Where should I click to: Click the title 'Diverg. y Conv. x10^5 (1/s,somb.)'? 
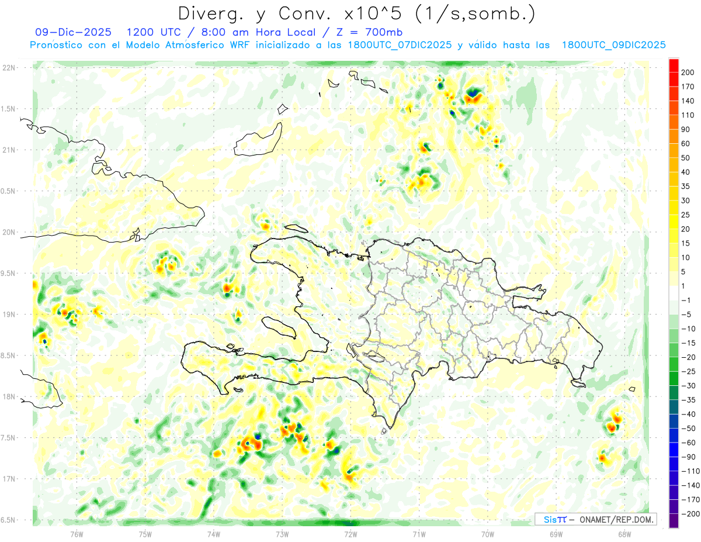(356, 13)
